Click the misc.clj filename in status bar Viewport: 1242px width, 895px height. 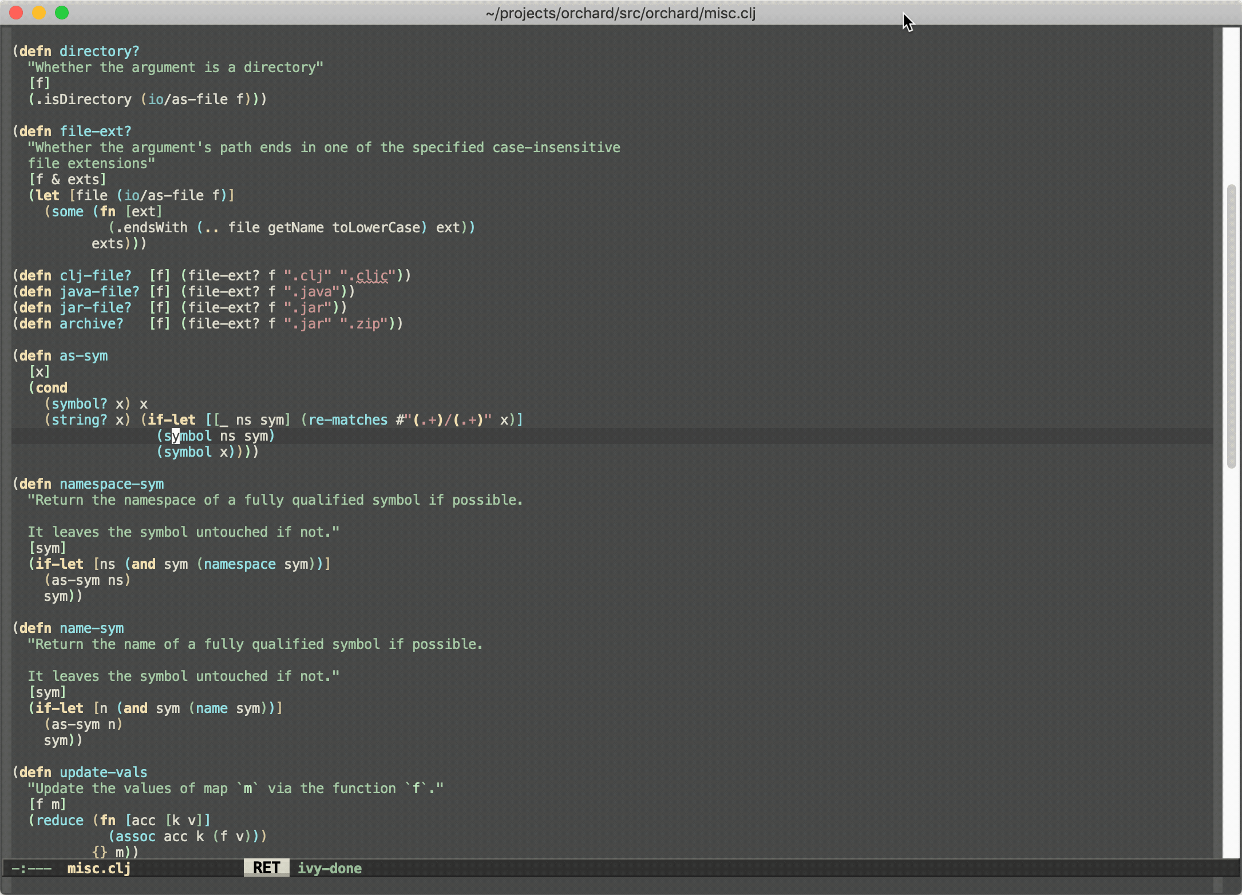click(98, 868)
